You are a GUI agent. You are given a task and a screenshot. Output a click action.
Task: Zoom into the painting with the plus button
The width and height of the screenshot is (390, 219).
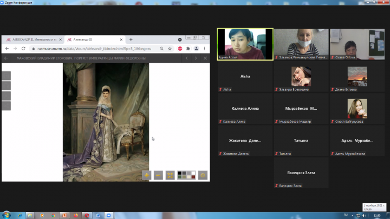(146, 175)
